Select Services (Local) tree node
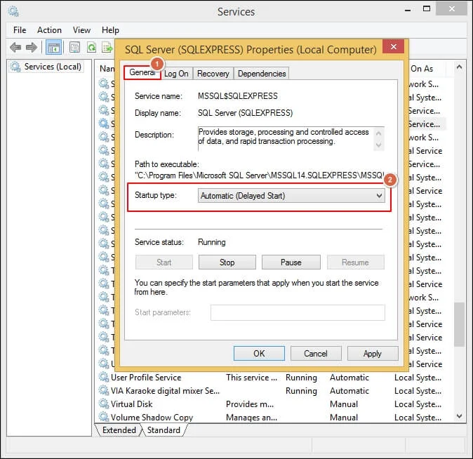 point(46,67)
